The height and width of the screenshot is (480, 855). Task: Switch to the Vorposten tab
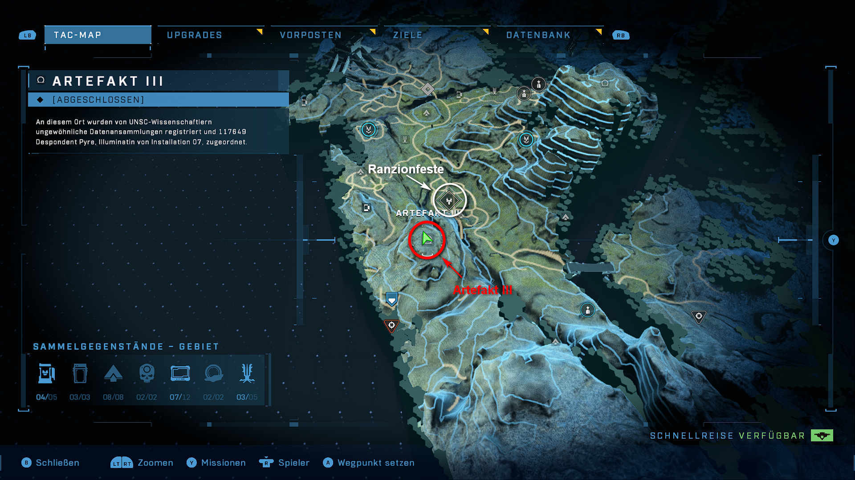(310, 35)
